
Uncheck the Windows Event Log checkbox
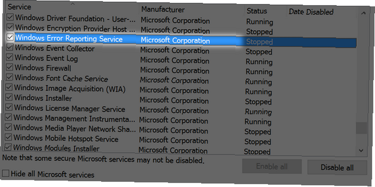(10, 57)
